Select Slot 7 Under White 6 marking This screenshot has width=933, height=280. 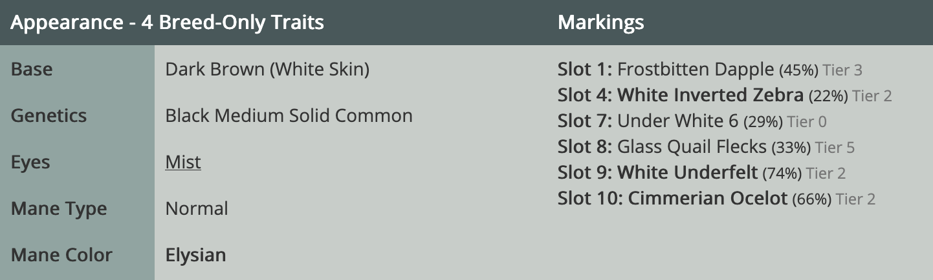point(692,121)
